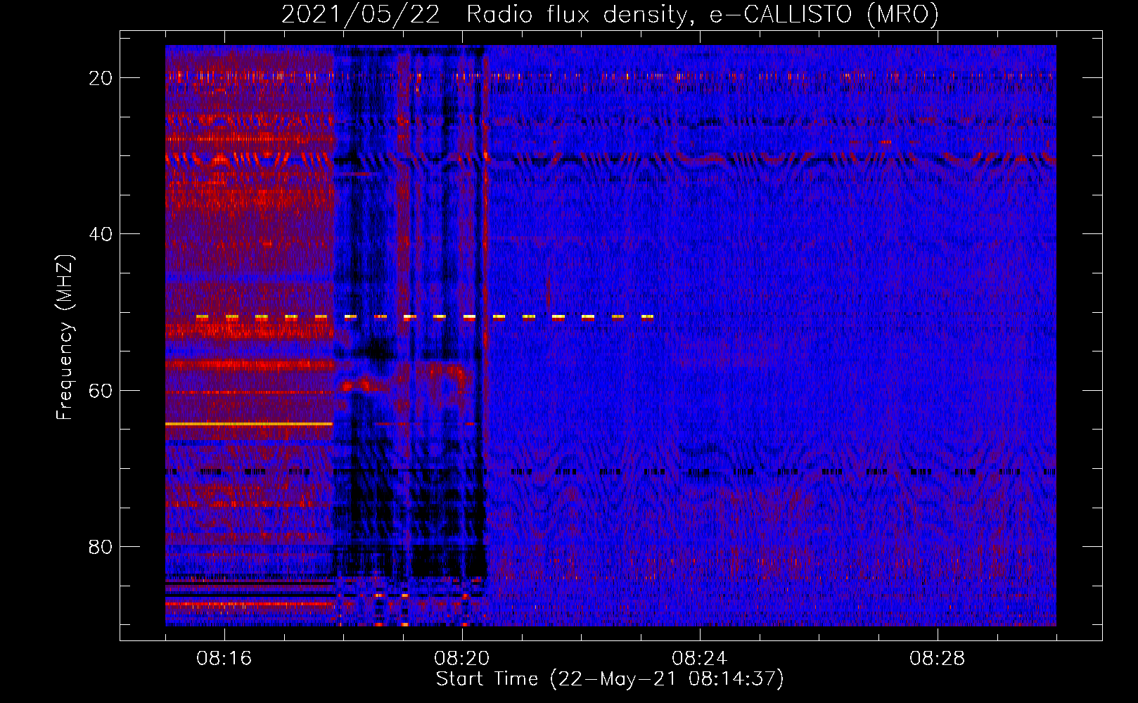Click the 40 MHz frequency tick label
This screenshot has height=703, width=1138.
(101, 234)
